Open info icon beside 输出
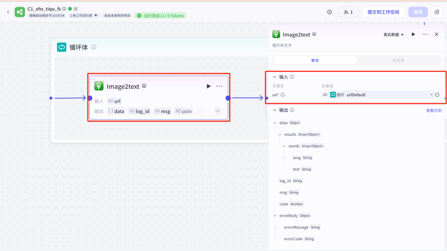 click(292, 110)
